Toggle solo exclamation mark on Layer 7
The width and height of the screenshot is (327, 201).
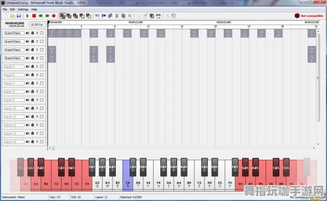click(x=37, y=83)
